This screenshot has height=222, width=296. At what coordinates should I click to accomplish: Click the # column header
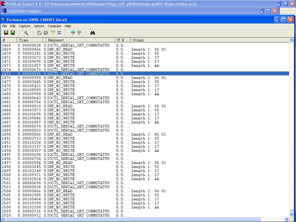point(9,40)
